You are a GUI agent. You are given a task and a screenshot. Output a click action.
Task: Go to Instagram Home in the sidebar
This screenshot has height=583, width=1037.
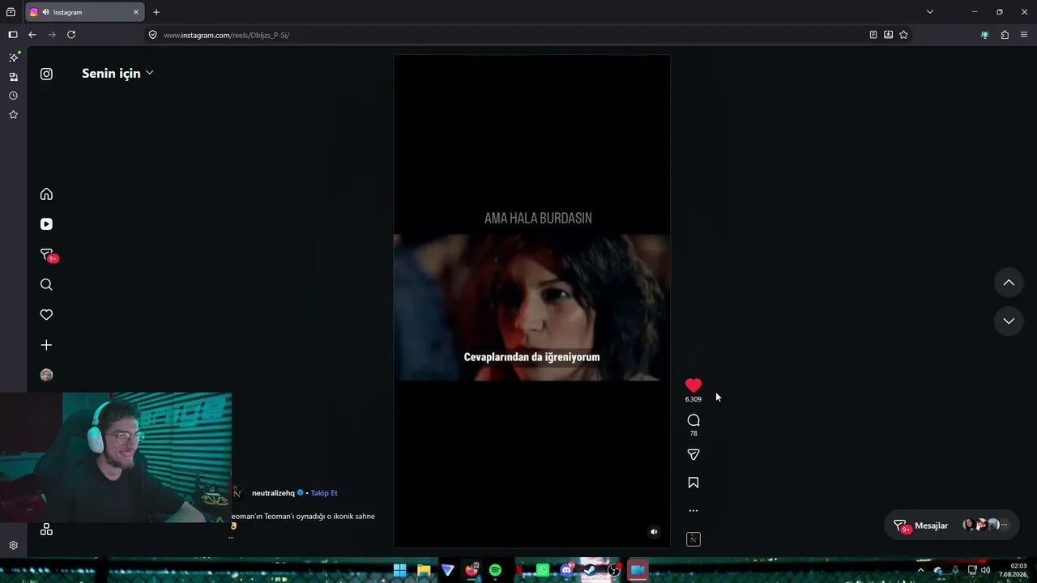click(46, 194)
